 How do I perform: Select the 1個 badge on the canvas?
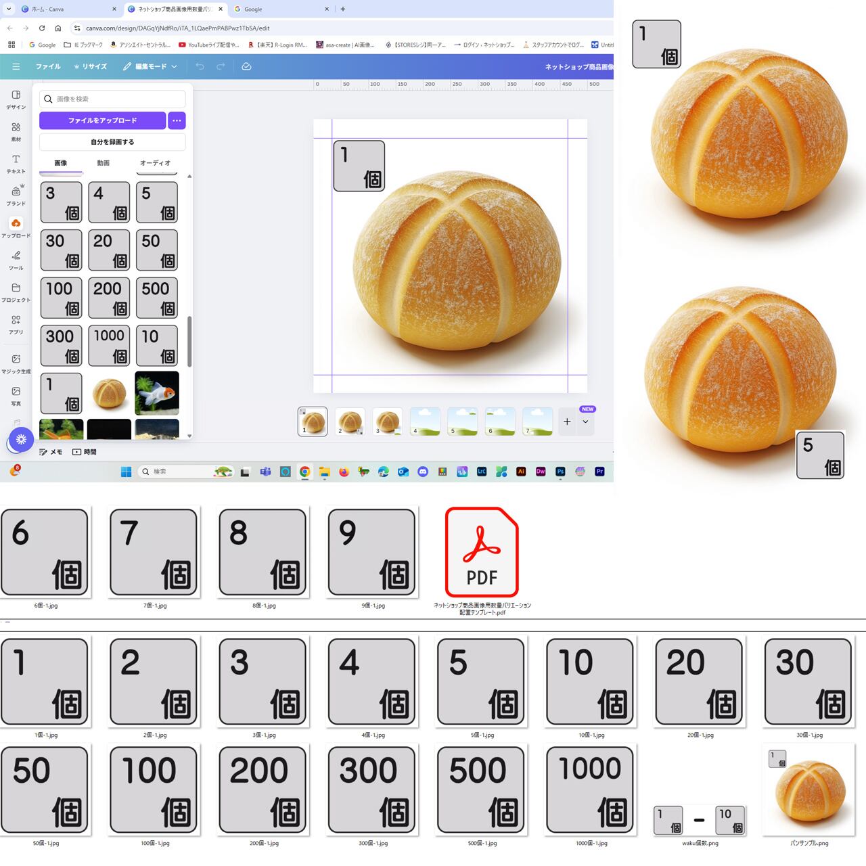359,166
